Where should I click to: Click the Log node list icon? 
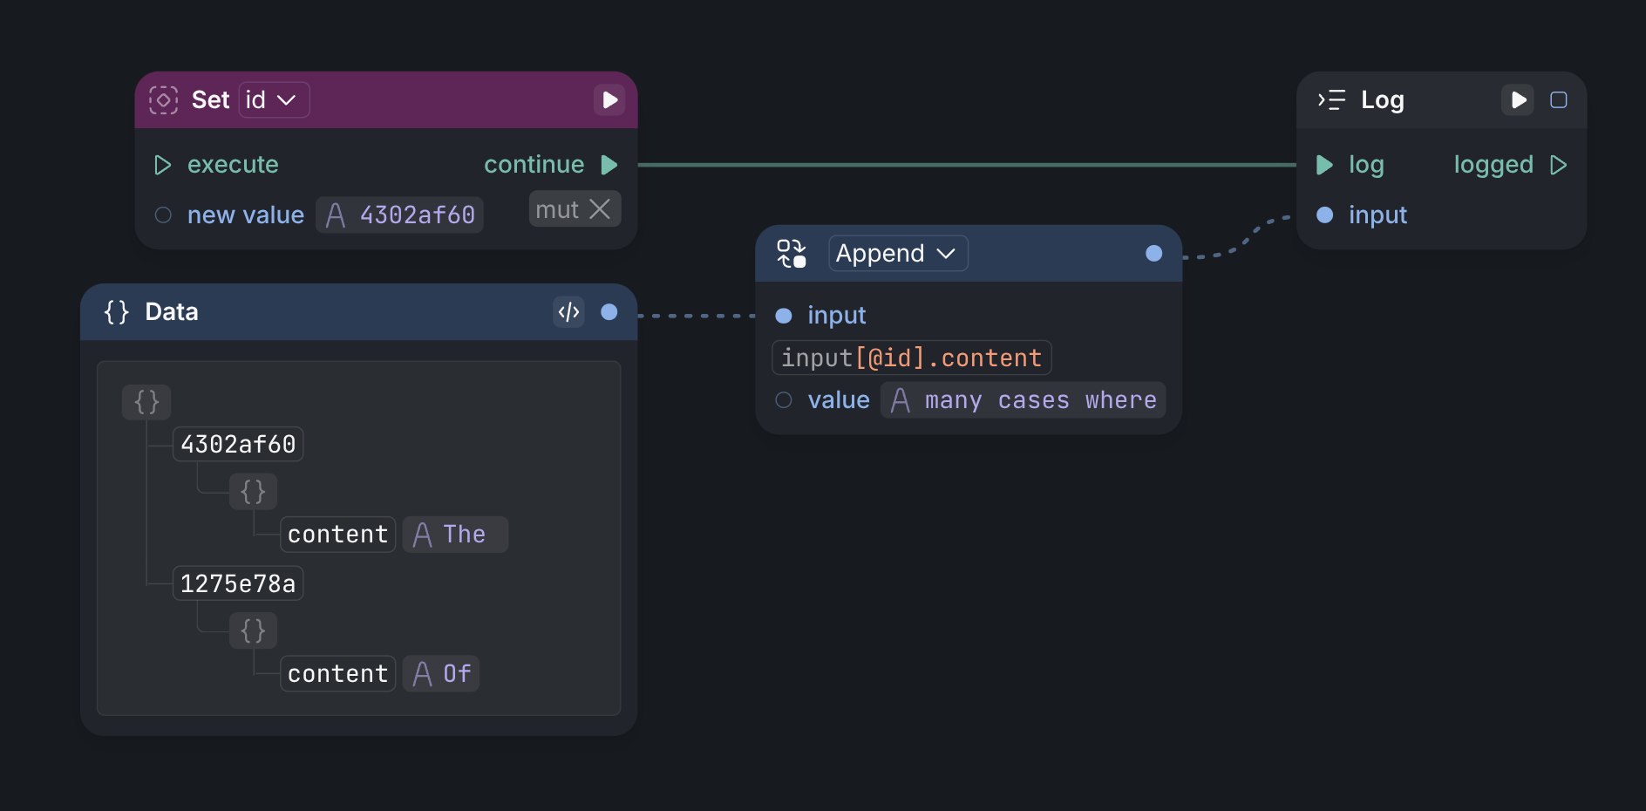[1331, 100]
